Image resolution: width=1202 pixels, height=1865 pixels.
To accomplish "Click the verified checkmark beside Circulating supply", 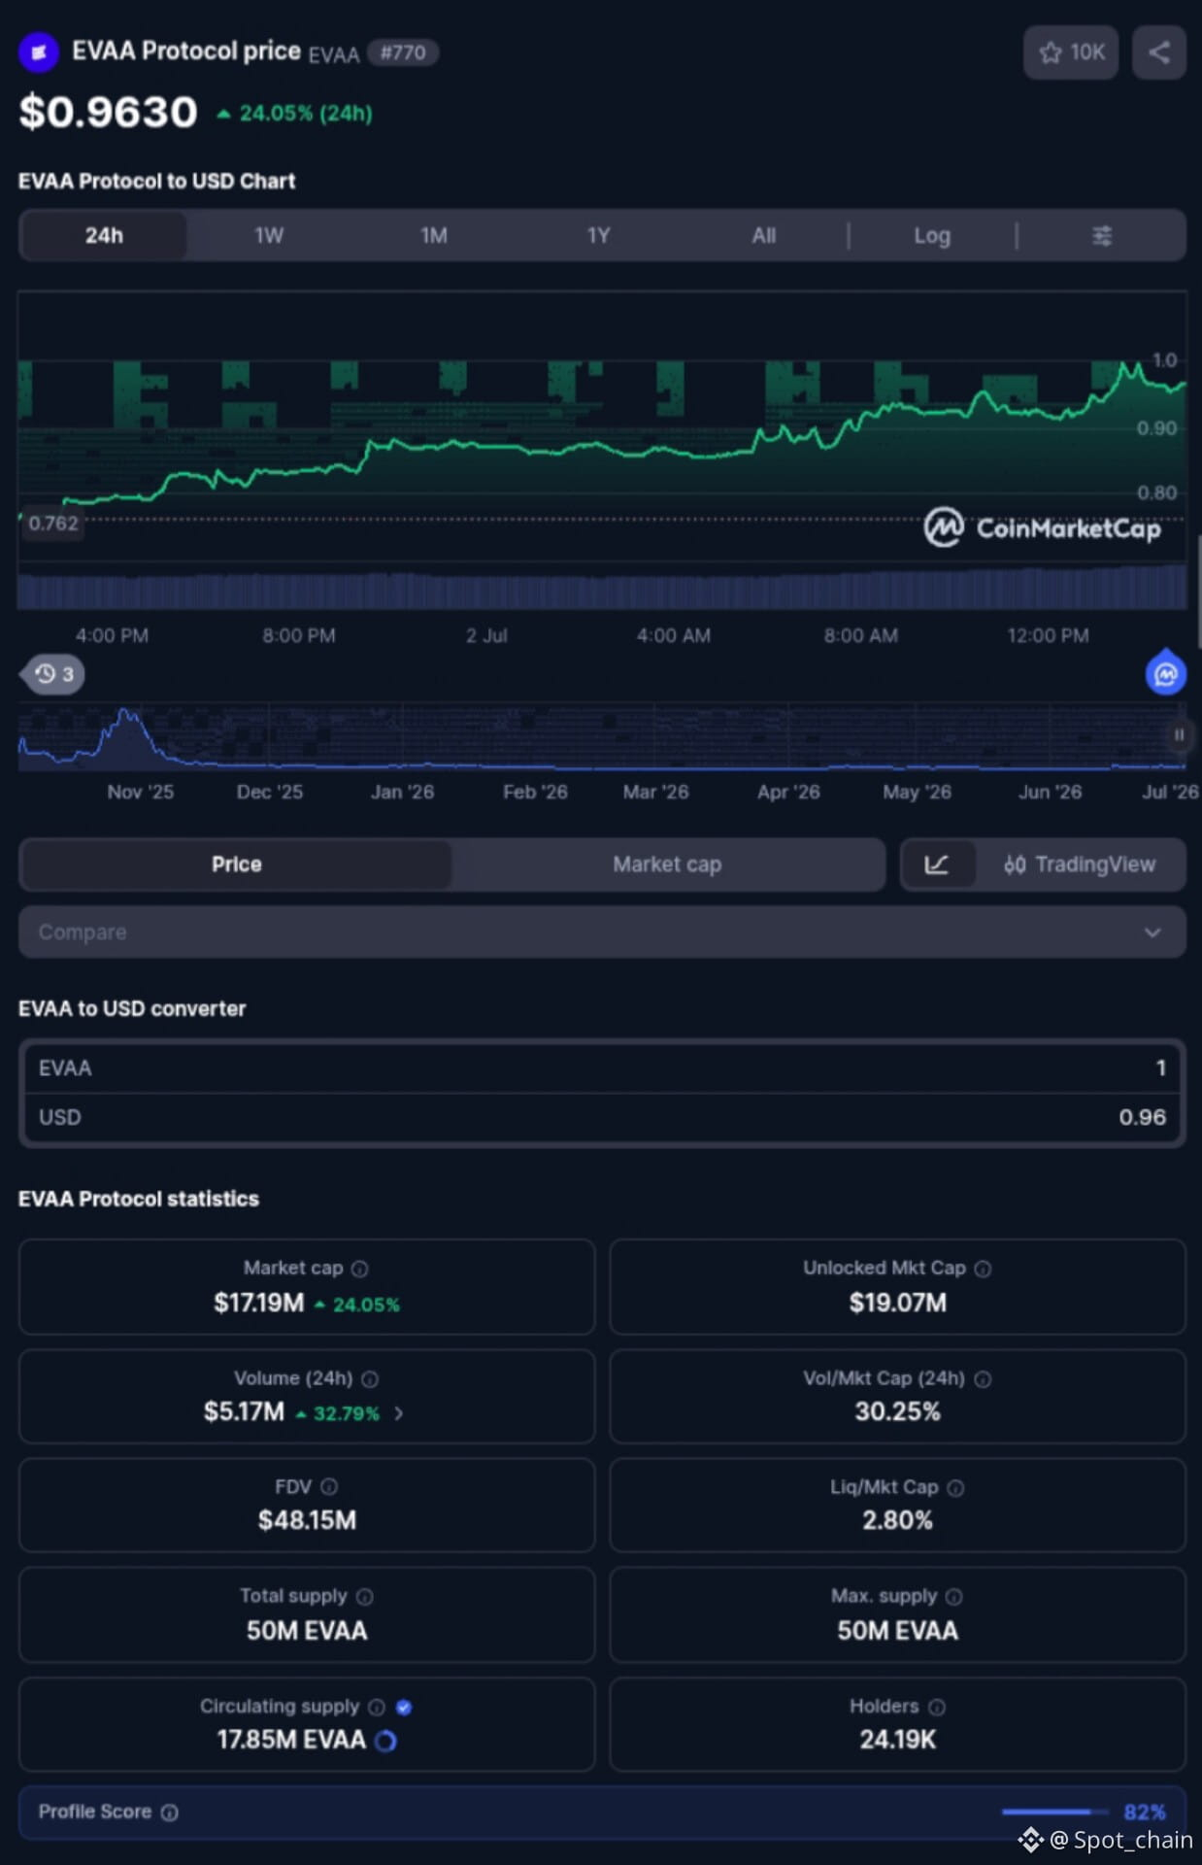I will 404,1708.
